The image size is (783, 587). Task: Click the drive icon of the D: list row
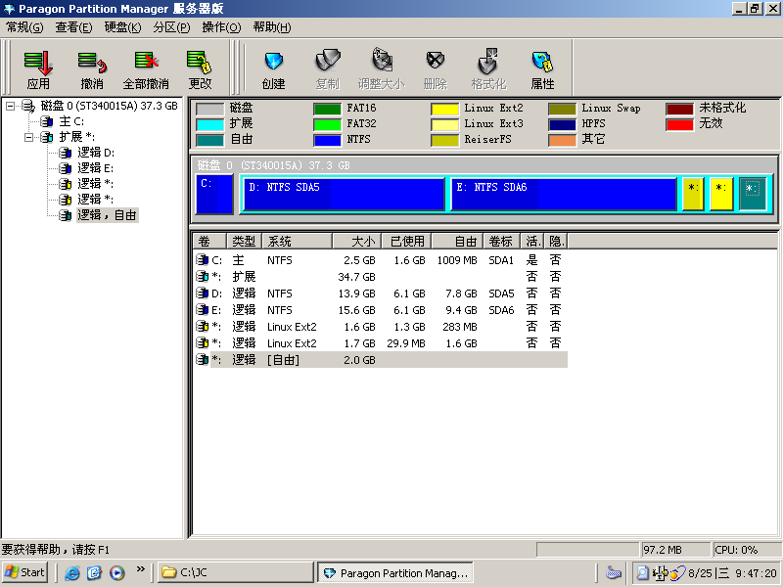(202, 293)
